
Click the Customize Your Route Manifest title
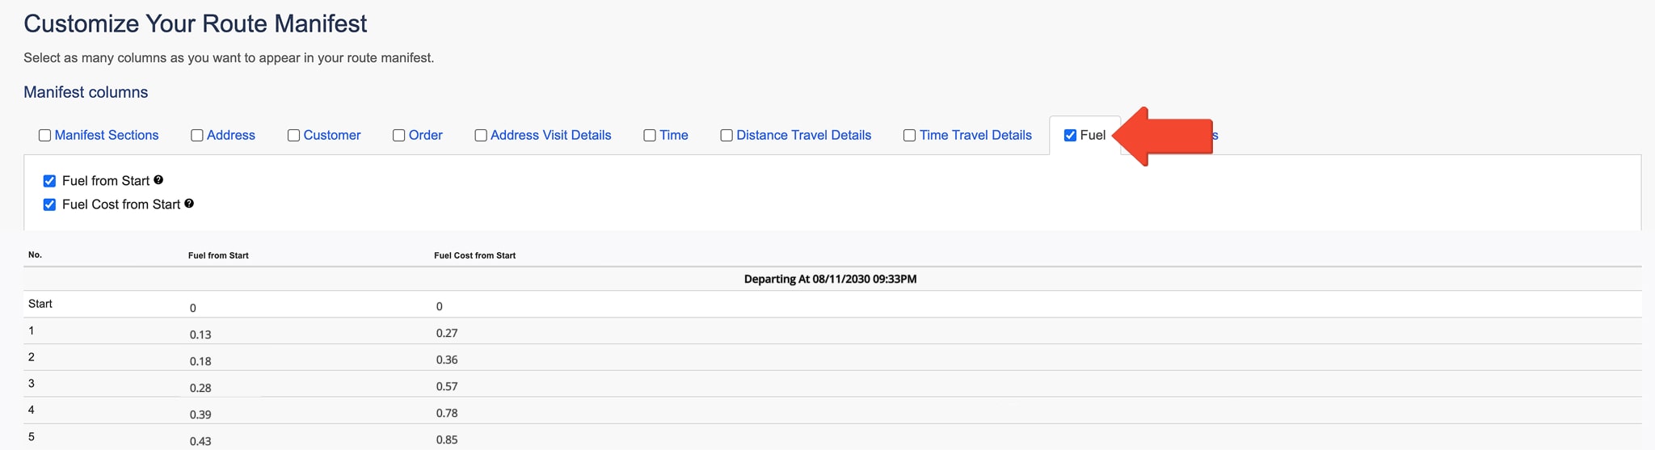point(196,23)
